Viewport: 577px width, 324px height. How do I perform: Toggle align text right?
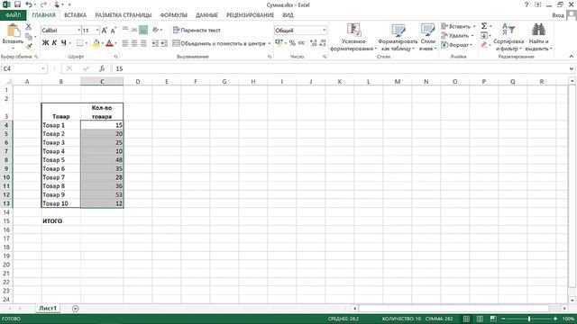click(x=143, y=43)
